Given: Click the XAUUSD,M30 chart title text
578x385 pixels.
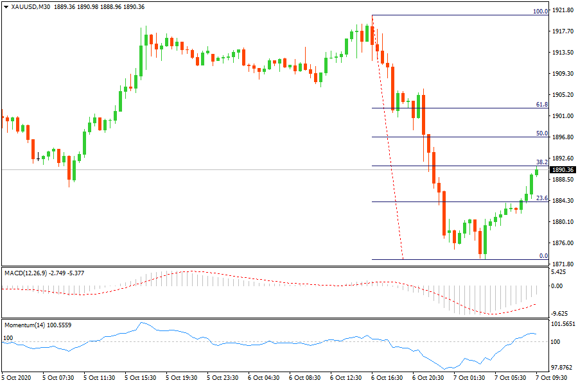Looking at the screenshot, I should point(32,6).
